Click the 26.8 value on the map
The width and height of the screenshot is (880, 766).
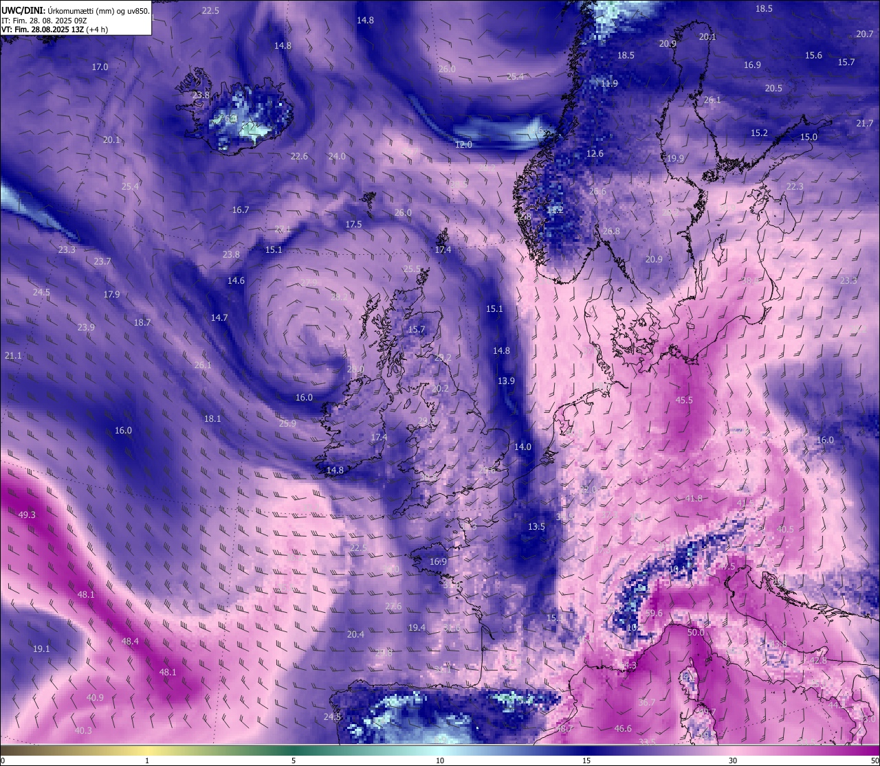[x=611, y=231]
